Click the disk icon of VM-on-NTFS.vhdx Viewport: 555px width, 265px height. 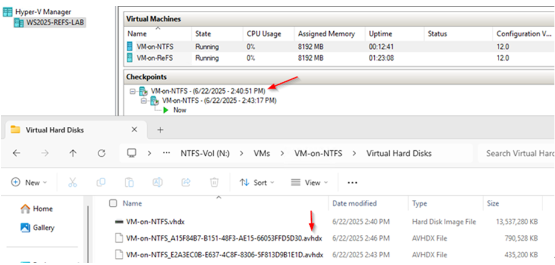click(x=119, y=222)
